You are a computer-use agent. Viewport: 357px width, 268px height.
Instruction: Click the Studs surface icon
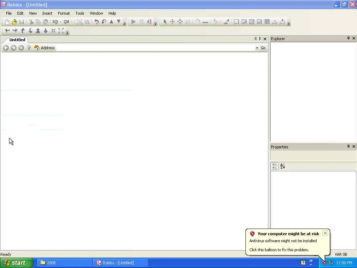pos(259,22)
